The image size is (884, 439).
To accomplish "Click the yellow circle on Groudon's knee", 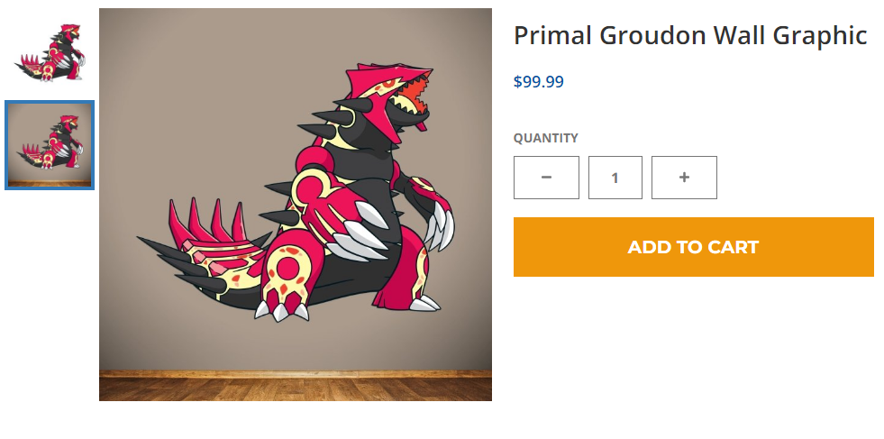I will 287,268.
